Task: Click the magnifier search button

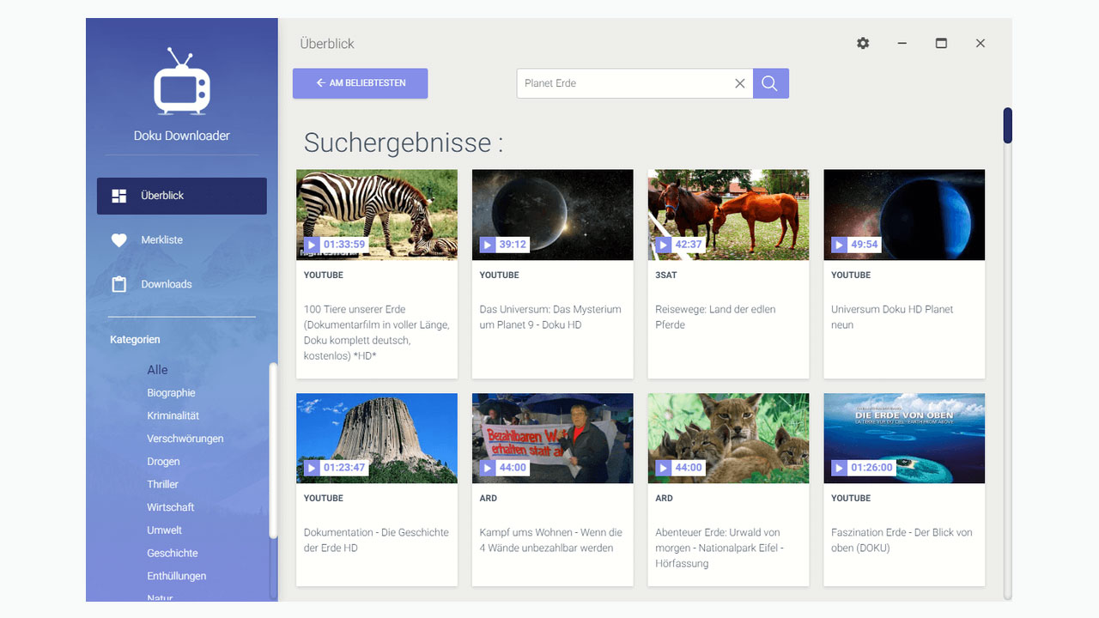Action: 770,83
